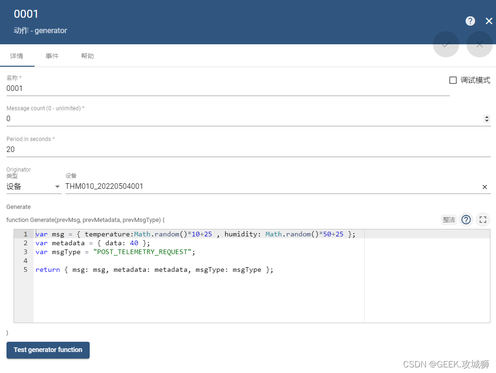This screenshot has width=496, height=373.
Task: Switch to the 帮助 tab
Action: 88,56
